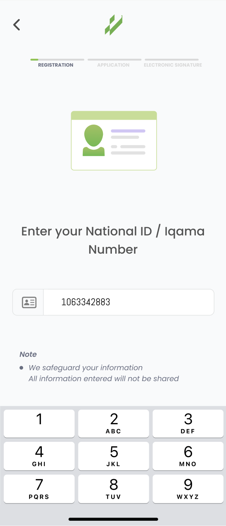Screen dimensions: 226x526
Task: Click the ID card icon beside input
Action: point(29,302)
